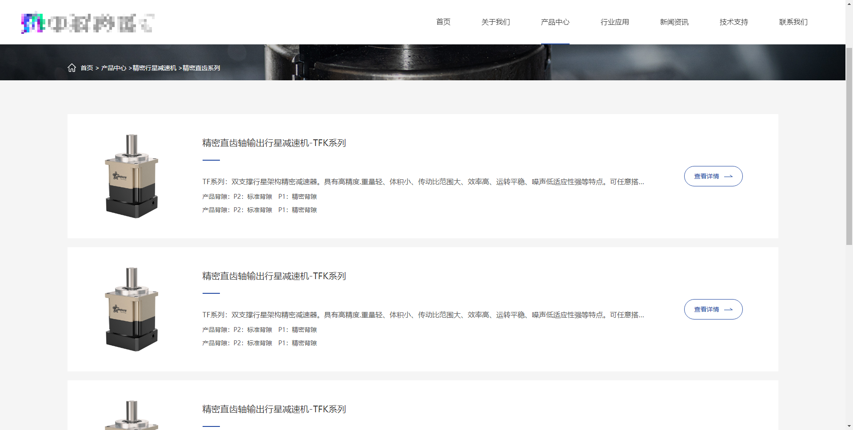
Task: Click the 首页 breadcrumb link
Action: coord(87,68)
